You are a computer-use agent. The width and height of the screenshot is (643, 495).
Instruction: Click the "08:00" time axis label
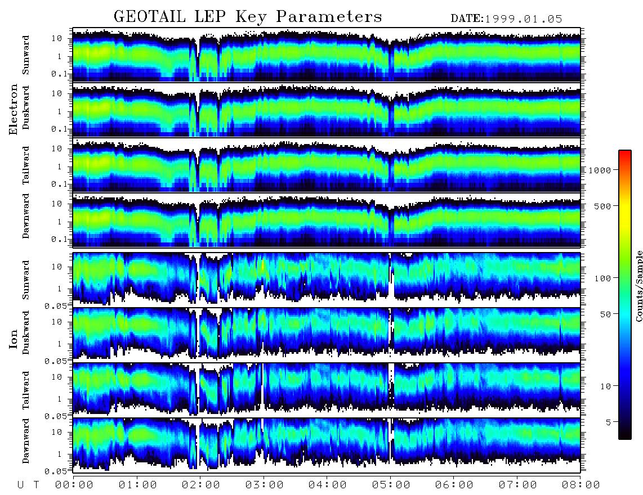(581, 485)
